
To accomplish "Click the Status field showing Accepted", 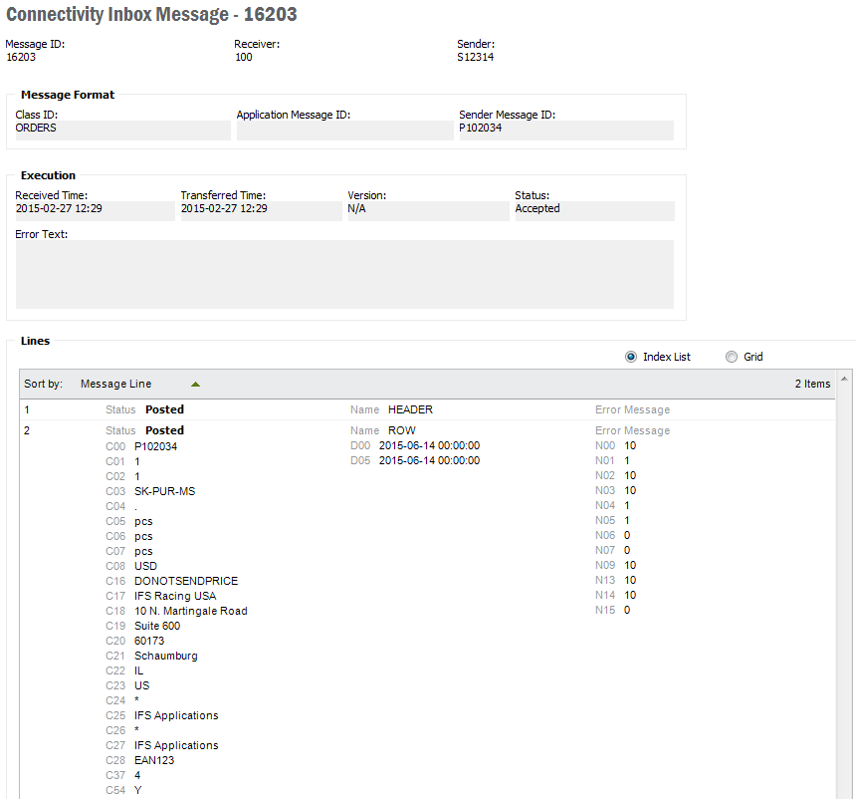I will (593, 210).
